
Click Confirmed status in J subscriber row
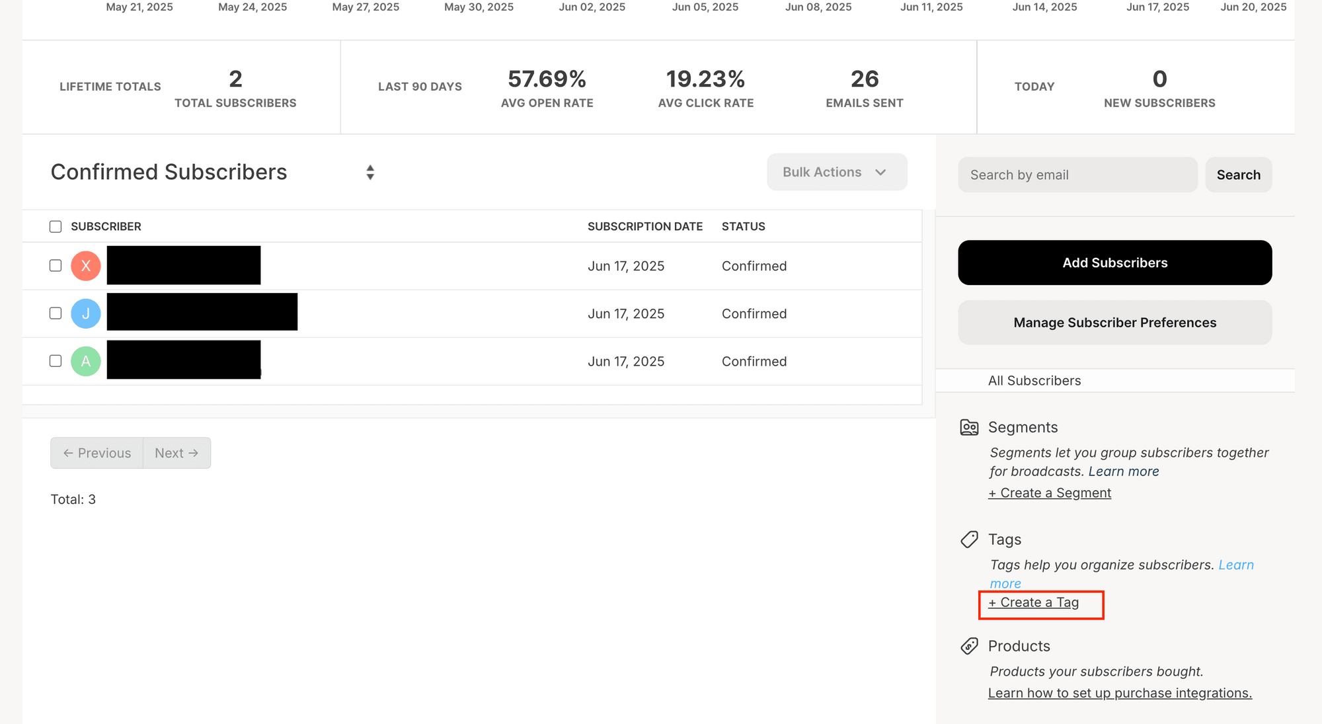(x=754, y=314)
